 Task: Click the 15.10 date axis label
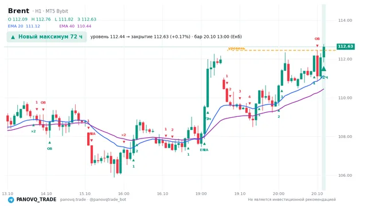85,193
